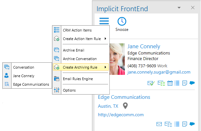
Task: Click Create Archiving Rule envelope-plus icon
Action: tap(57, 67)
